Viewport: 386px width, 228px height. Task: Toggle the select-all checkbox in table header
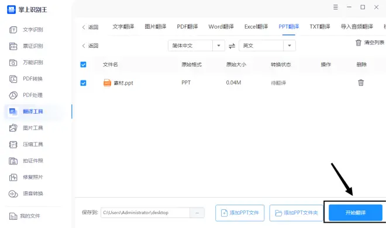click(x=83, y=65)
